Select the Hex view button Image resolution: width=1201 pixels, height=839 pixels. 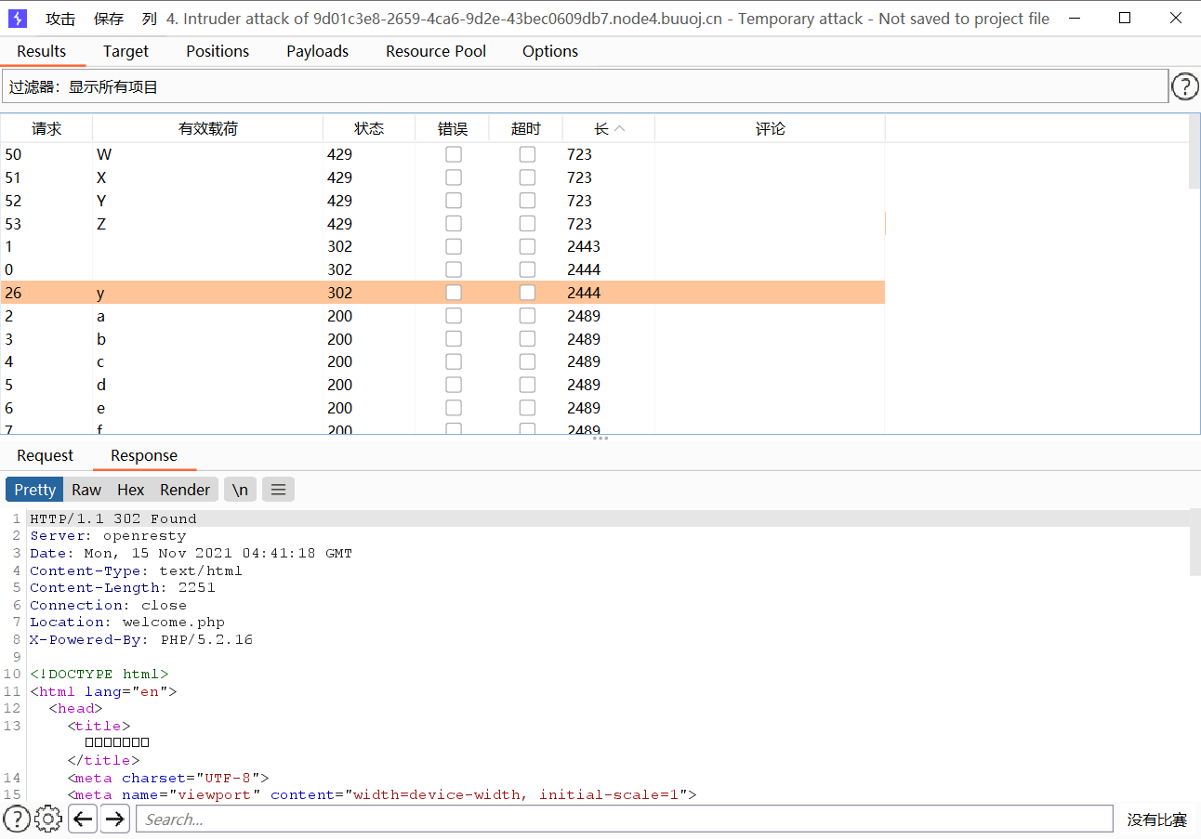tap(131, 490)
